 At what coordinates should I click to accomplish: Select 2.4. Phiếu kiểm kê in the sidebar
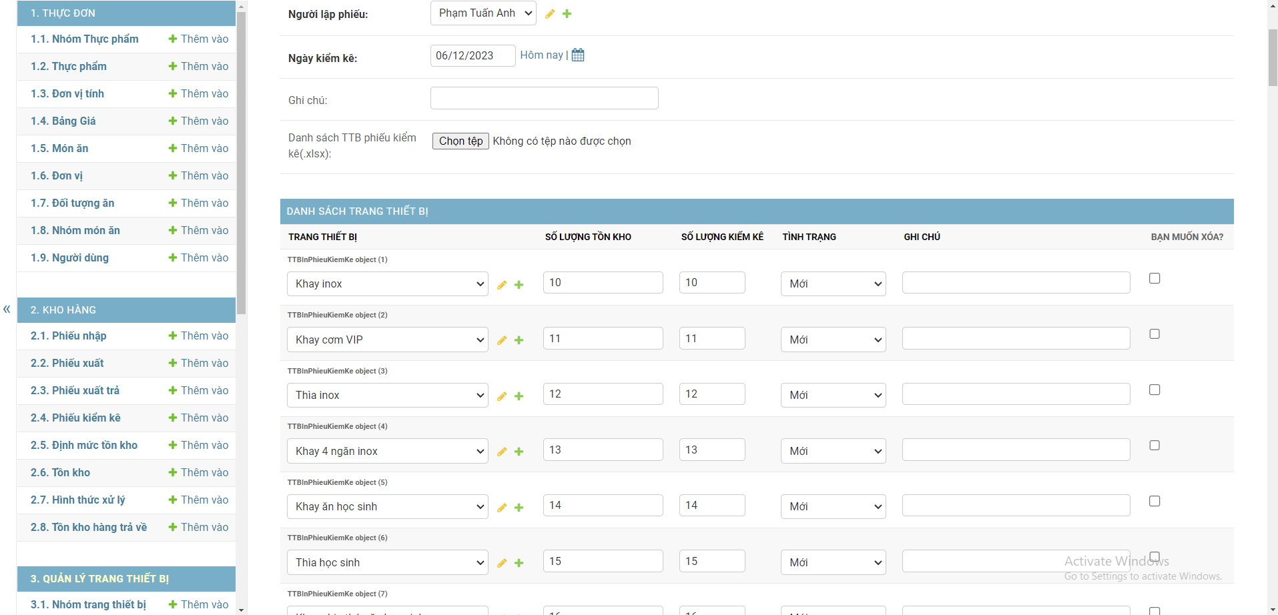[x=75, y=418]
